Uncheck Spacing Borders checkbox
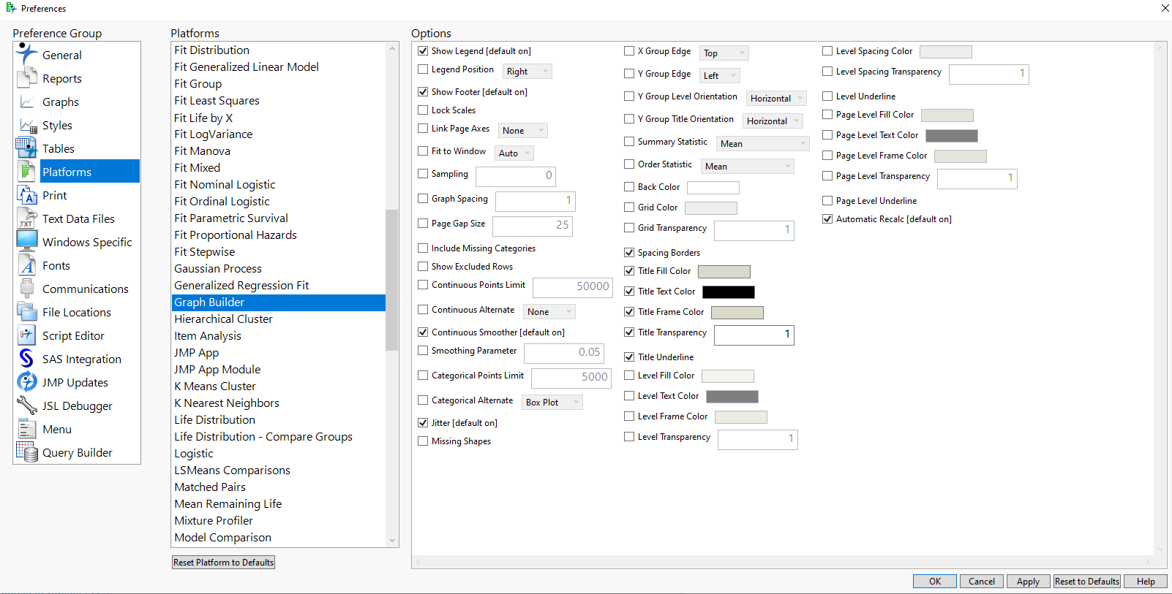1172x594 pixels. pos(629,253)
